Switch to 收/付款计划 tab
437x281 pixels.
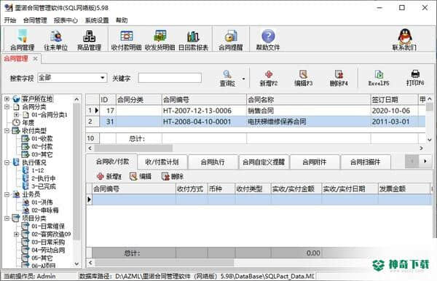coord(162,162)
